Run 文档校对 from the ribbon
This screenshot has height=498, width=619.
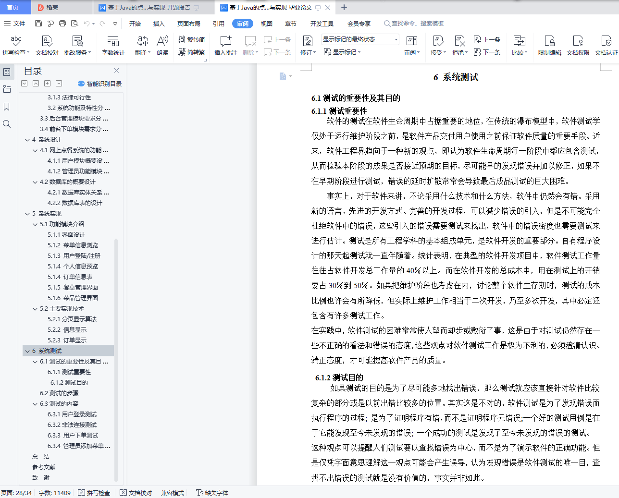pyautogui.click(x=47, y=46)
